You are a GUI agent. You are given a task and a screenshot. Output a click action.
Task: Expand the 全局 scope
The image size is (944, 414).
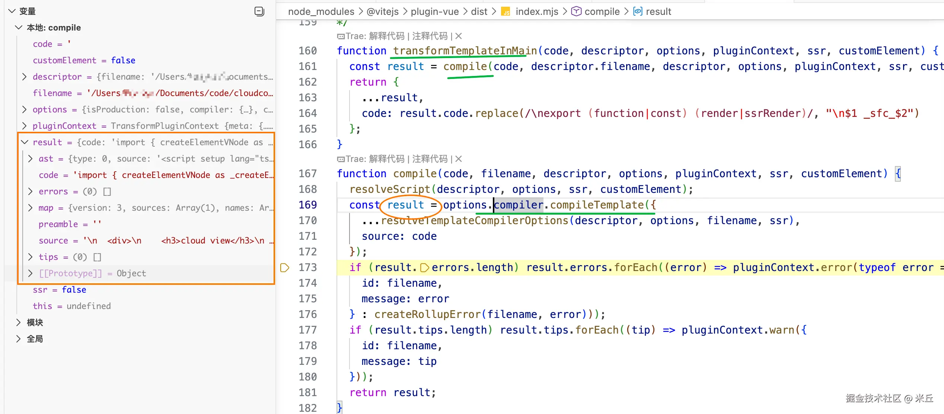point(19,339)
